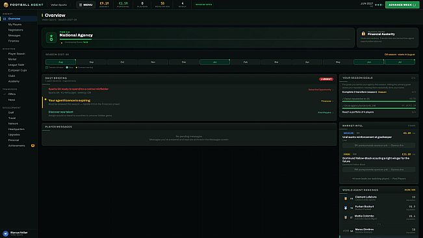Expand the ellipsis in World Agent Rankings
Screen dimensions: 423x238
[379, 224]
